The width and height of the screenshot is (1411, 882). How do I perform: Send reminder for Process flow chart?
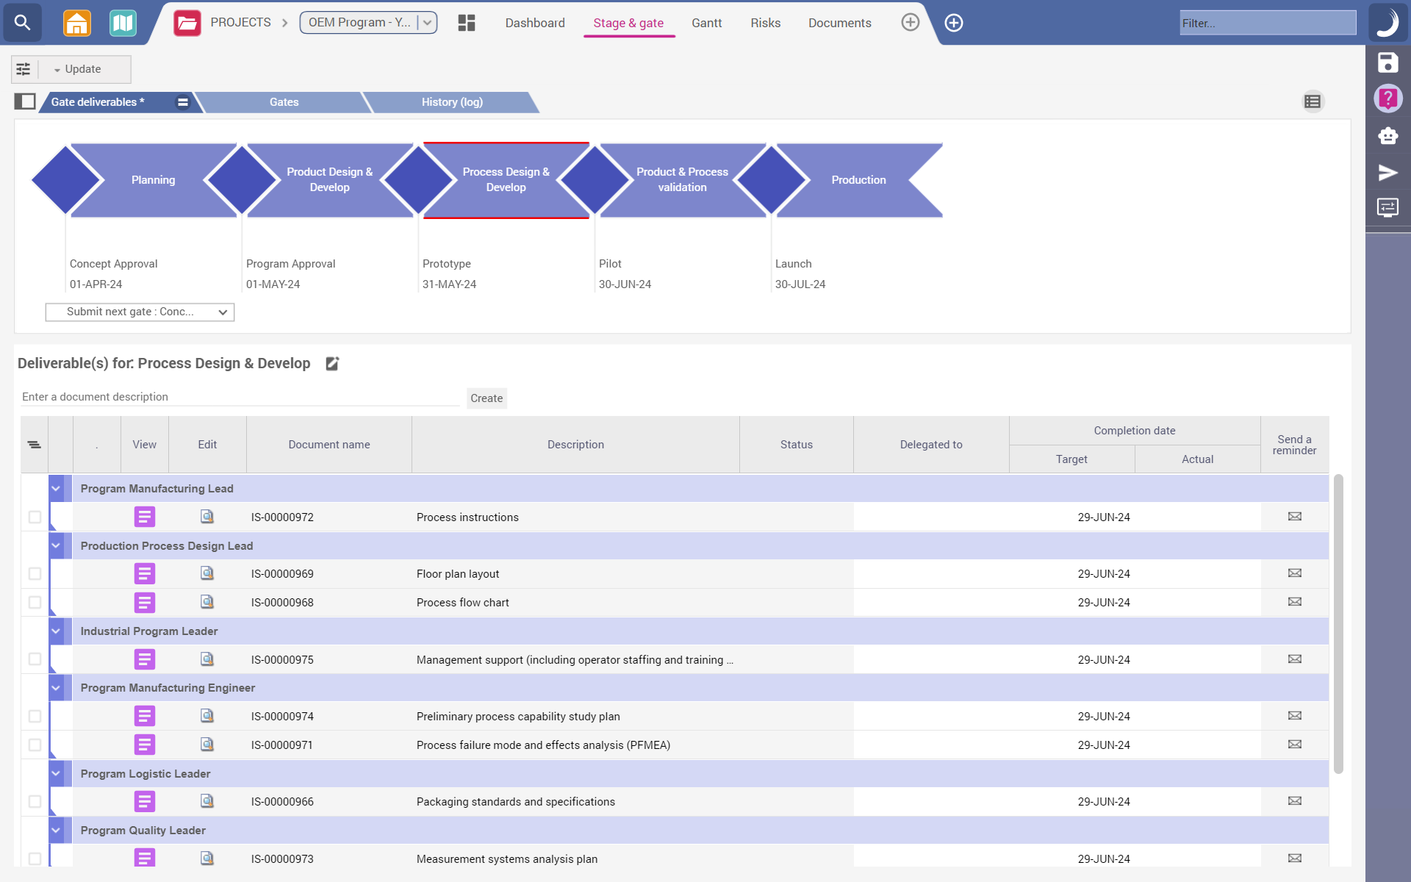pos(1294,602)
